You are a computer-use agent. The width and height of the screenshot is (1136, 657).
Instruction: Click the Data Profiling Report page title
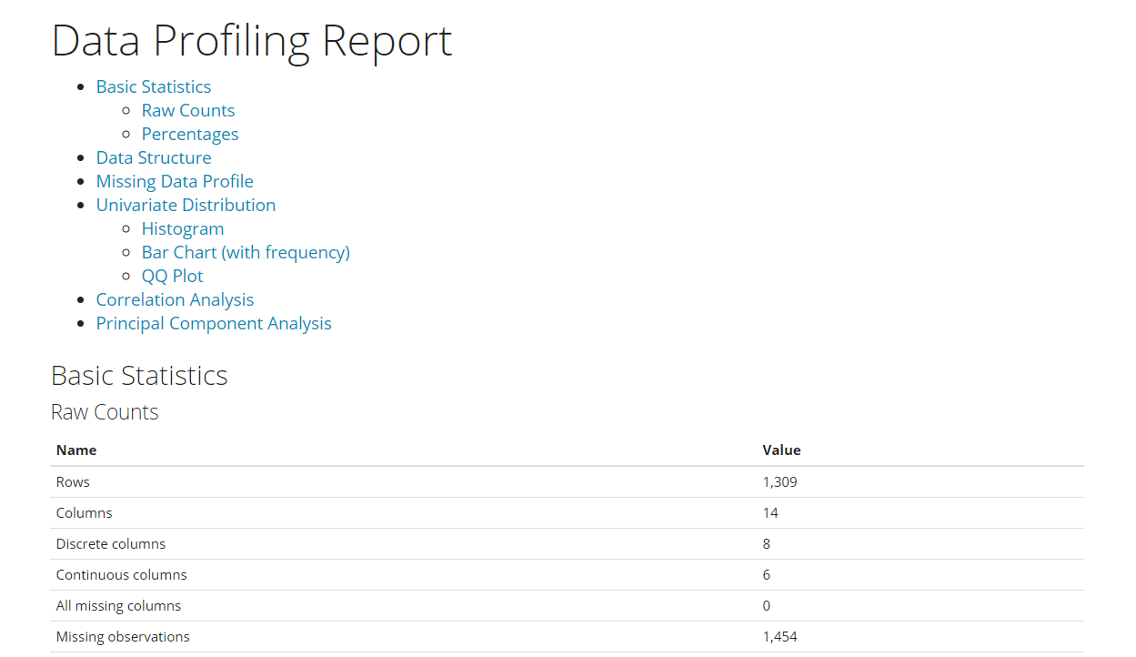pyautogui.click(x=251, y=41)
